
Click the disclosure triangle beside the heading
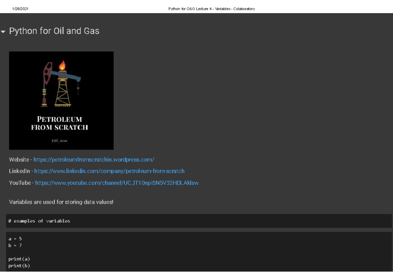(x=3, y=31)
